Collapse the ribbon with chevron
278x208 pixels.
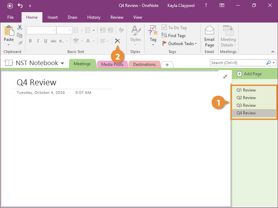(273, 52)
